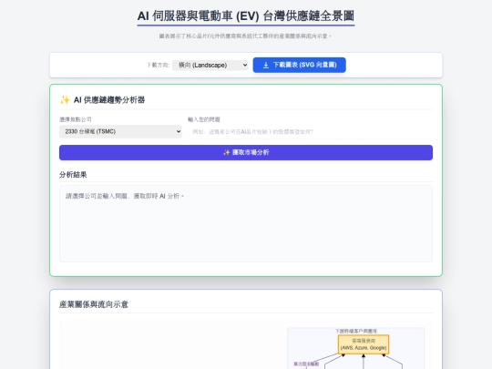Click the AWS, Azure, Google node in diagram

click(364, 344)
